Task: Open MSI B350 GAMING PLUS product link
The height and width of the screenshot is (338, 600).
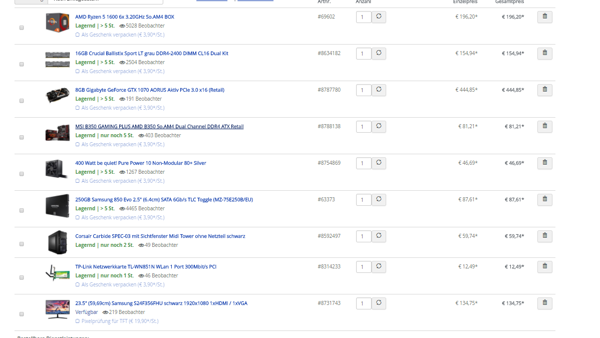Action: click(159, 126)
